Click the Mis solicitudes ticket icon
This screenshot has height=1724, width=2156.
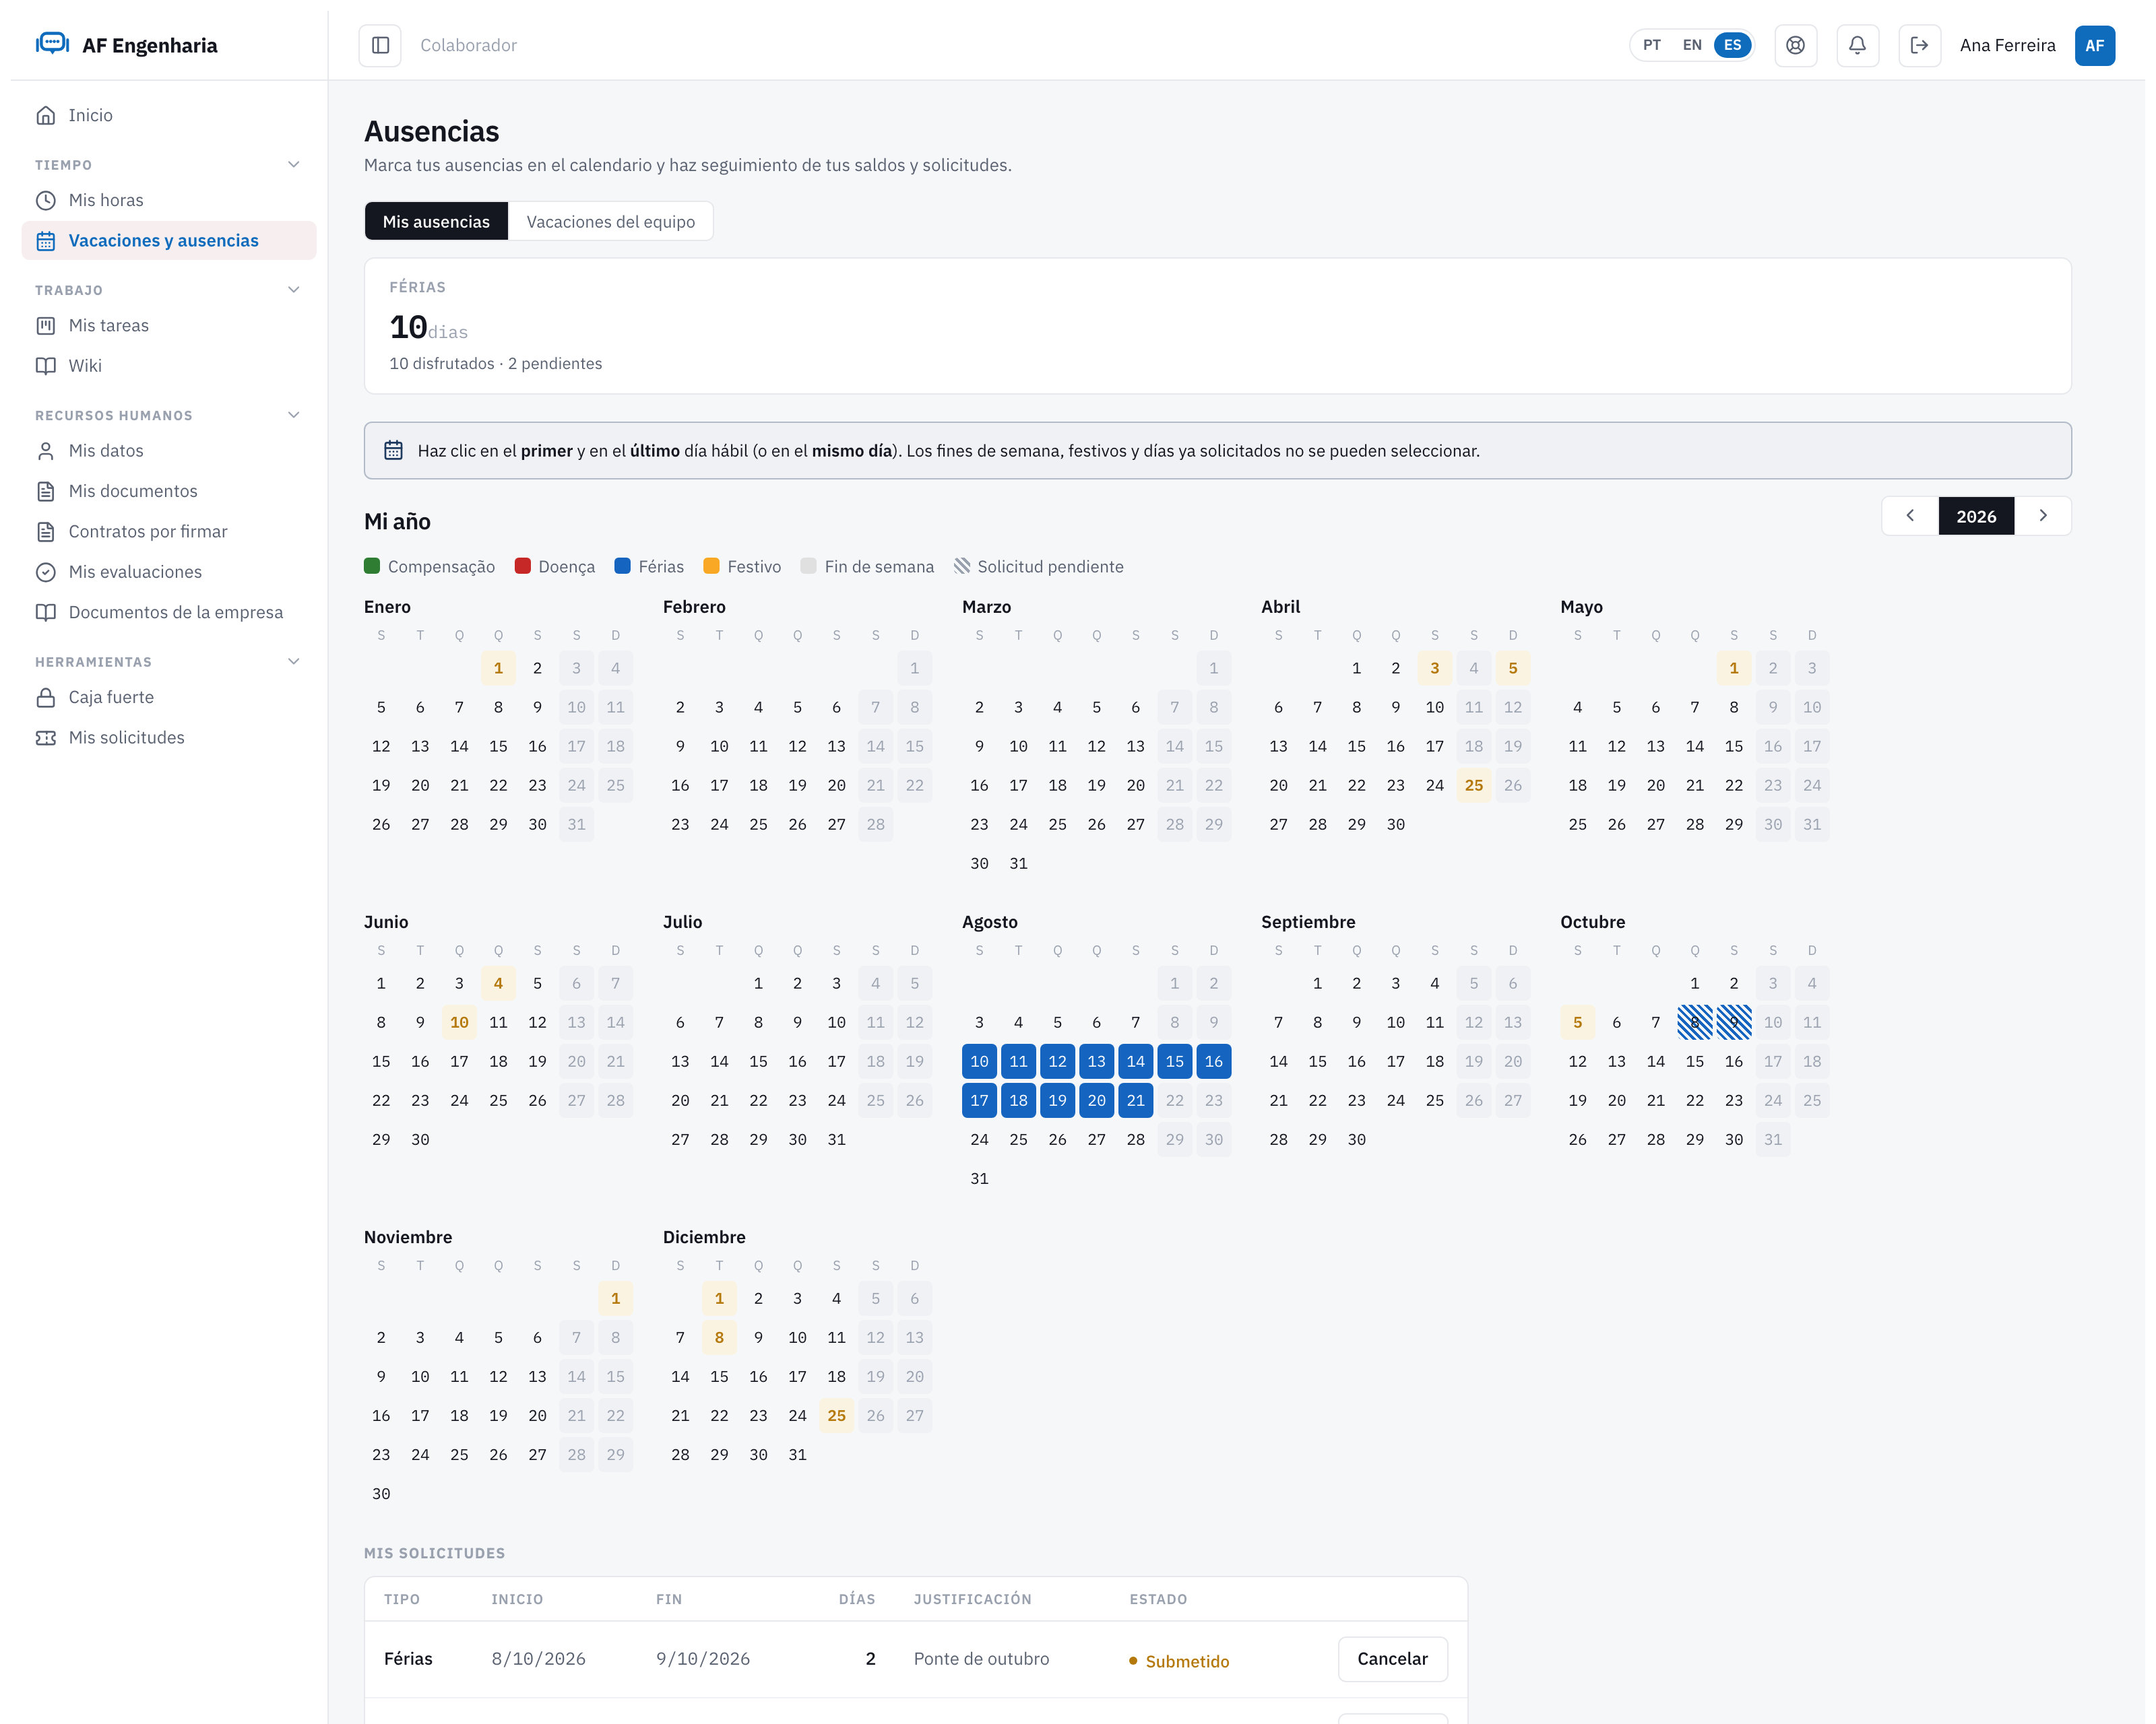tap(46, 737)
